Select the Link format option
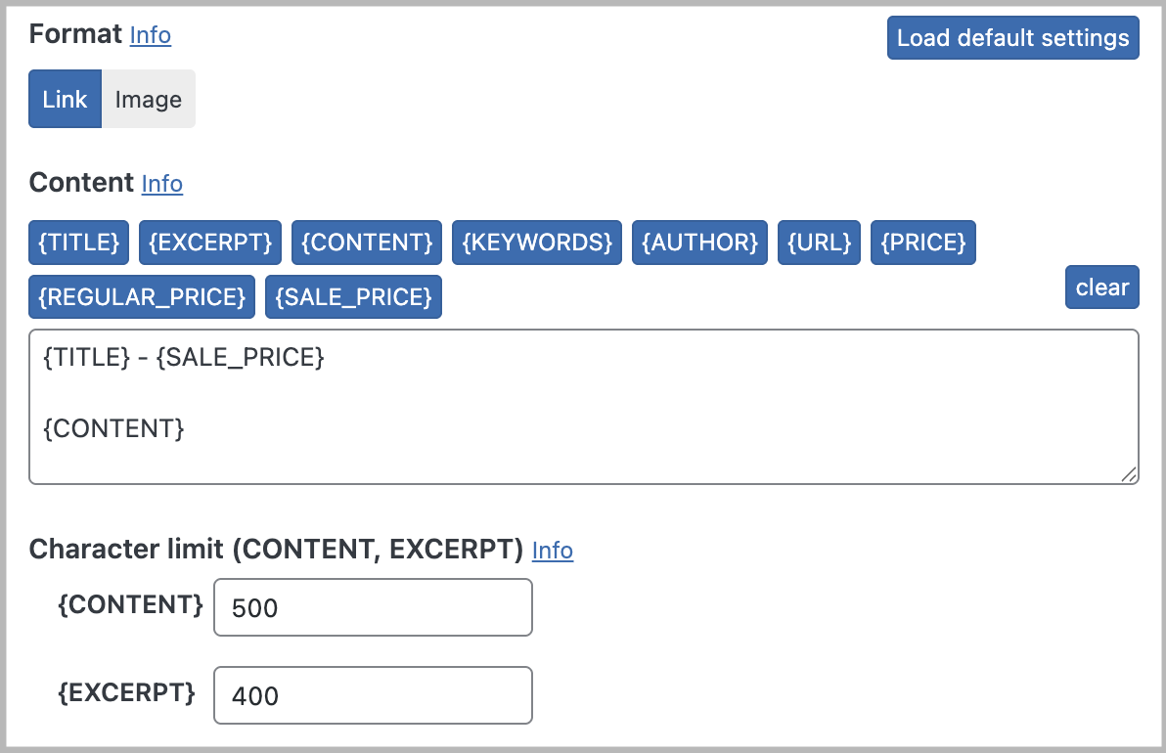Image resolution: width=1166 pixels, height=753 pixels. click(65, 99)
